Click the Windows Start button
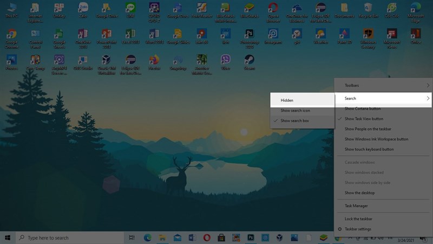This screenshot has width=433, height=244. (x=8, y=237)
